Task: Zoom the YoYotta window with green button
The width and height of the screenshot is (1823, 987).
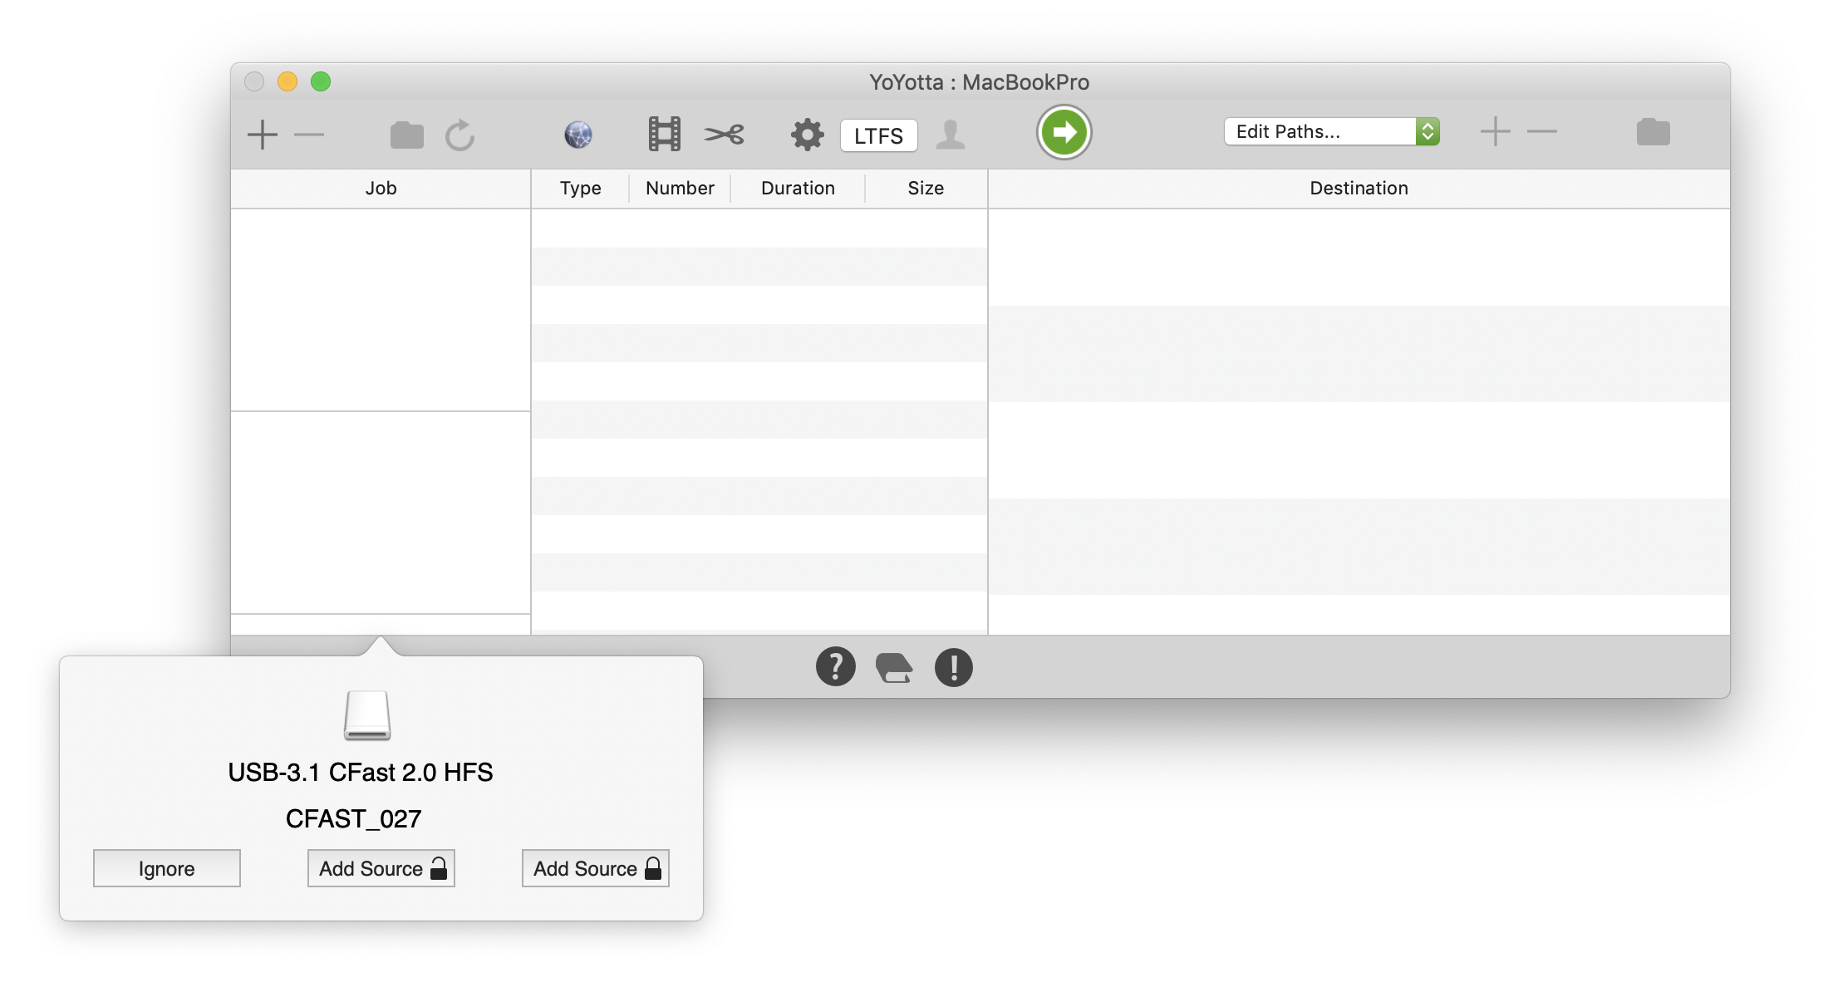Action: (321, 81)
